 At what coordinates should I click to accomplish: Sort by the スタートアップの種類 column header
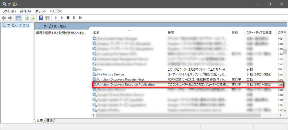coord(259,33)
